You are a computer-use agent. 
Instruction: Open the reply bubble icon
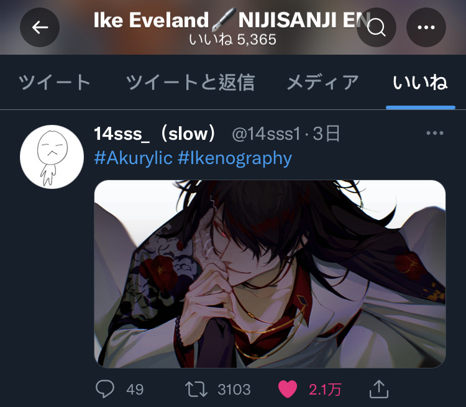[104, 389]
